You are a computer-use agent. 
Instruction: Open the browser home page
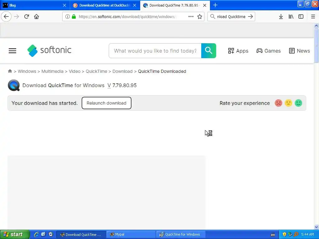coord(36,16)
